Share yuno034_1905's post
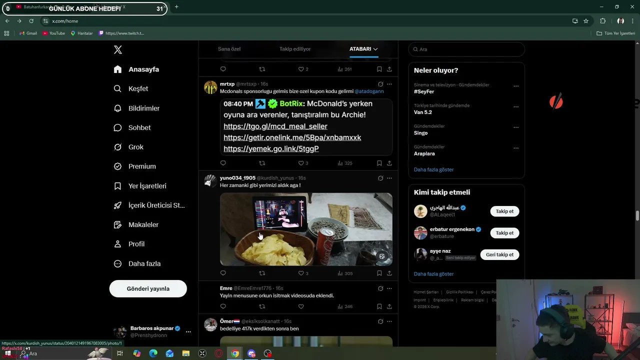Viewport: 640px width, 360px height. 389,273
